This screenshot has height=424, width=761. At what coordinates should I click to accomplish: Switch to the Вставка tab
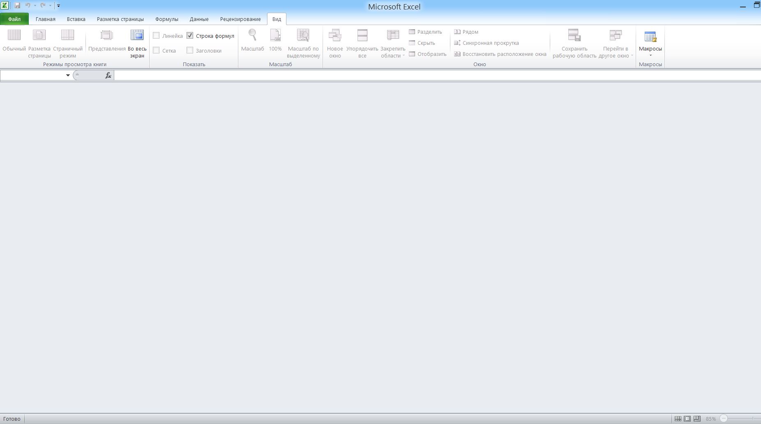[x=76, y=19]
